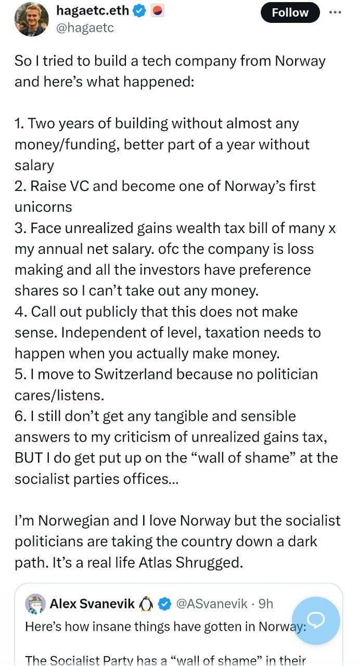Click Alex Svanevik's name in quoted post

tap(92, 604)
